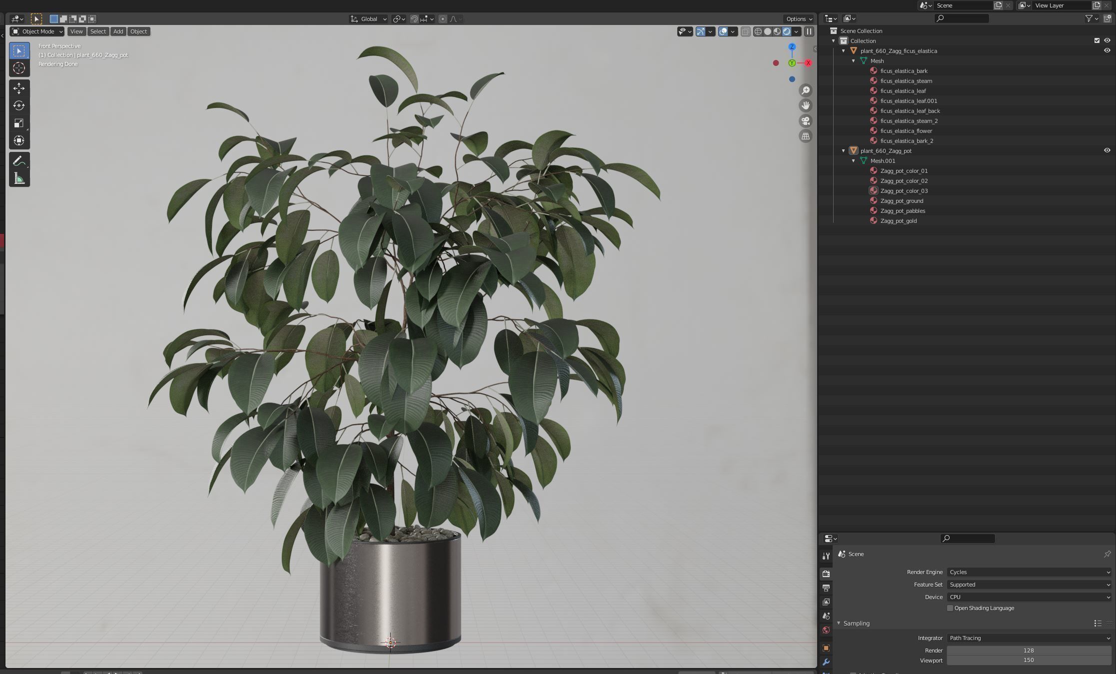Select the 3D Cursor tool
Viewport: 1116px width, 674px height.
(19, 68)
